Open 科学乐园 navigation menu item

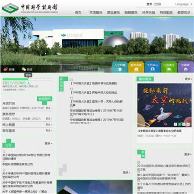149,12
